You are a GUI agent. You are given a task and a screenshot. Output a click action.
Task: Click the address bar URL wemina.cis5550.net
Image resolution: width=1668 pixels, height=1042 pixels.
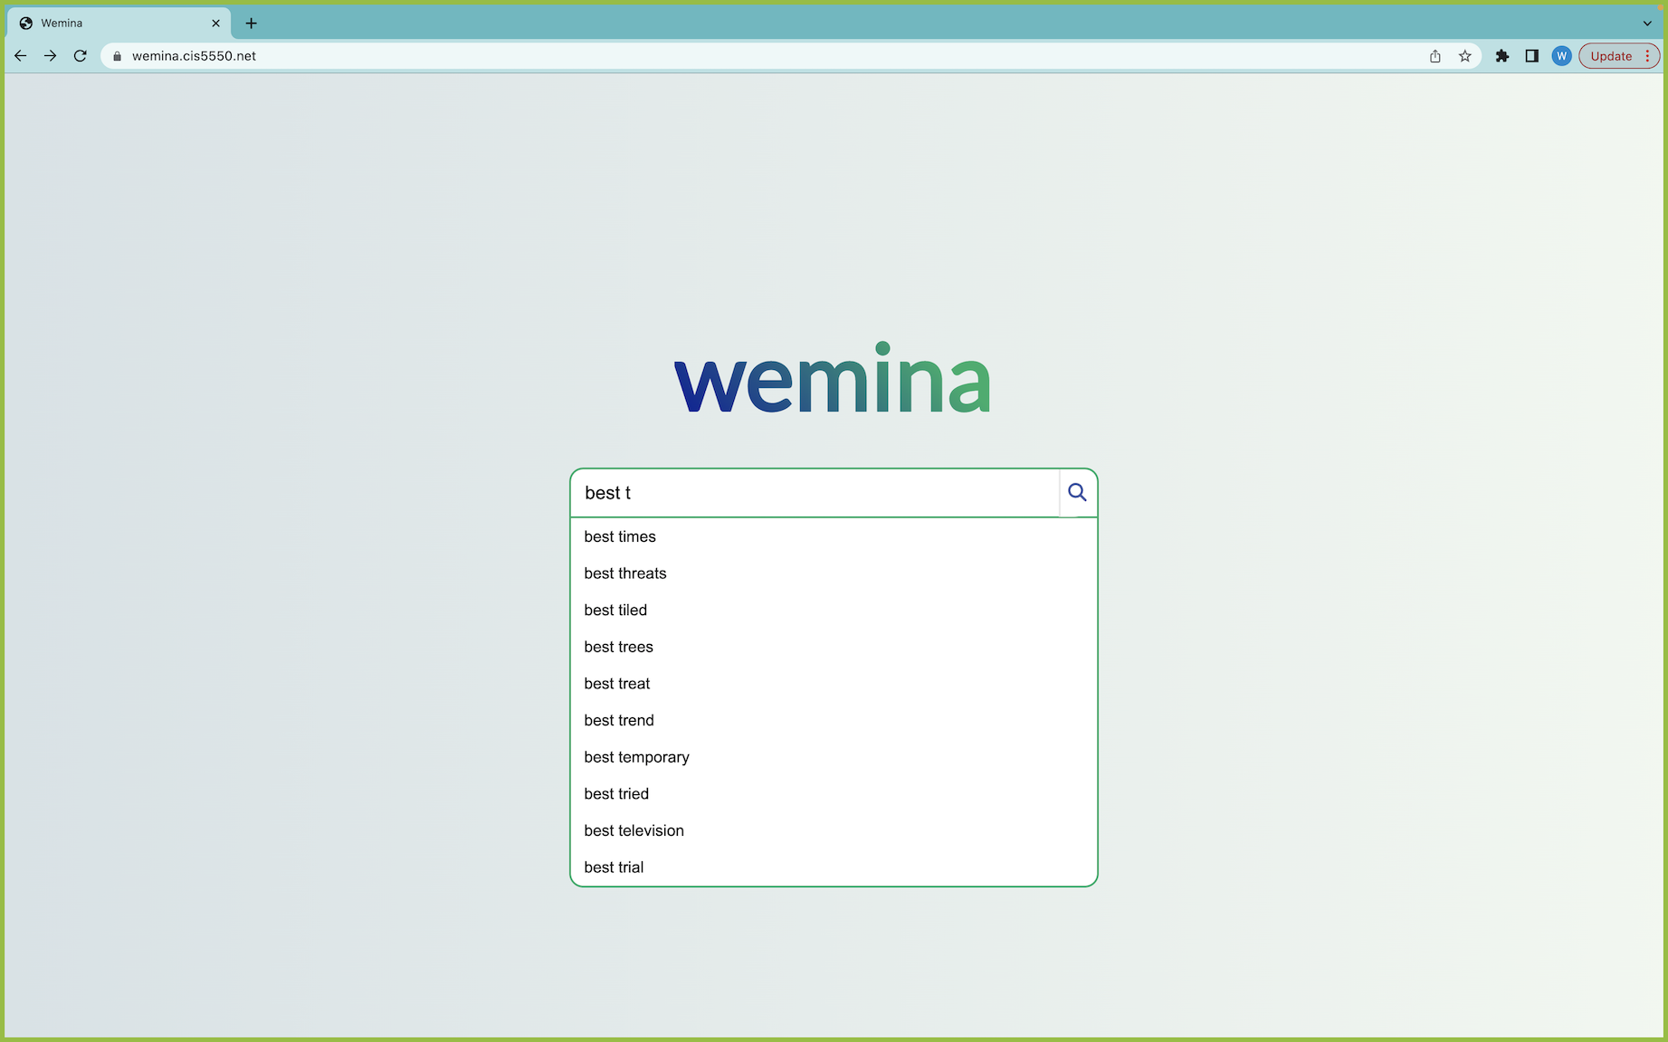click(194, 56)
